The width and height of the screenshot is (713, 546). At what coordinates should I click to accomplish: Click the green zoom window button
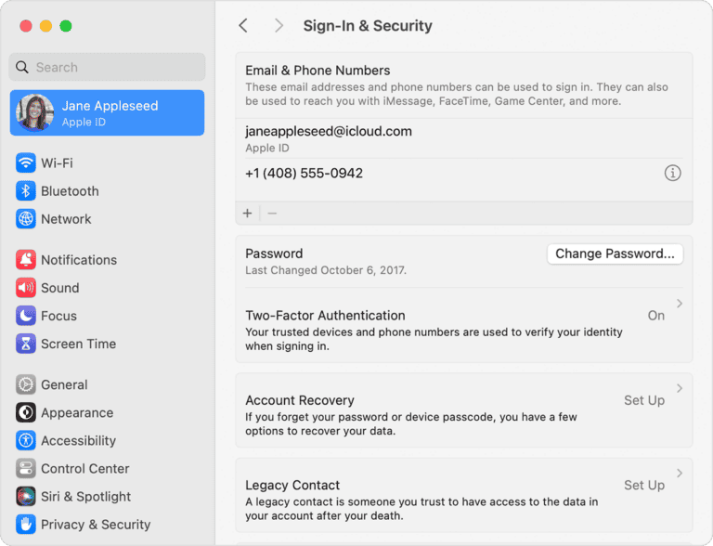(x=66, y=26)
